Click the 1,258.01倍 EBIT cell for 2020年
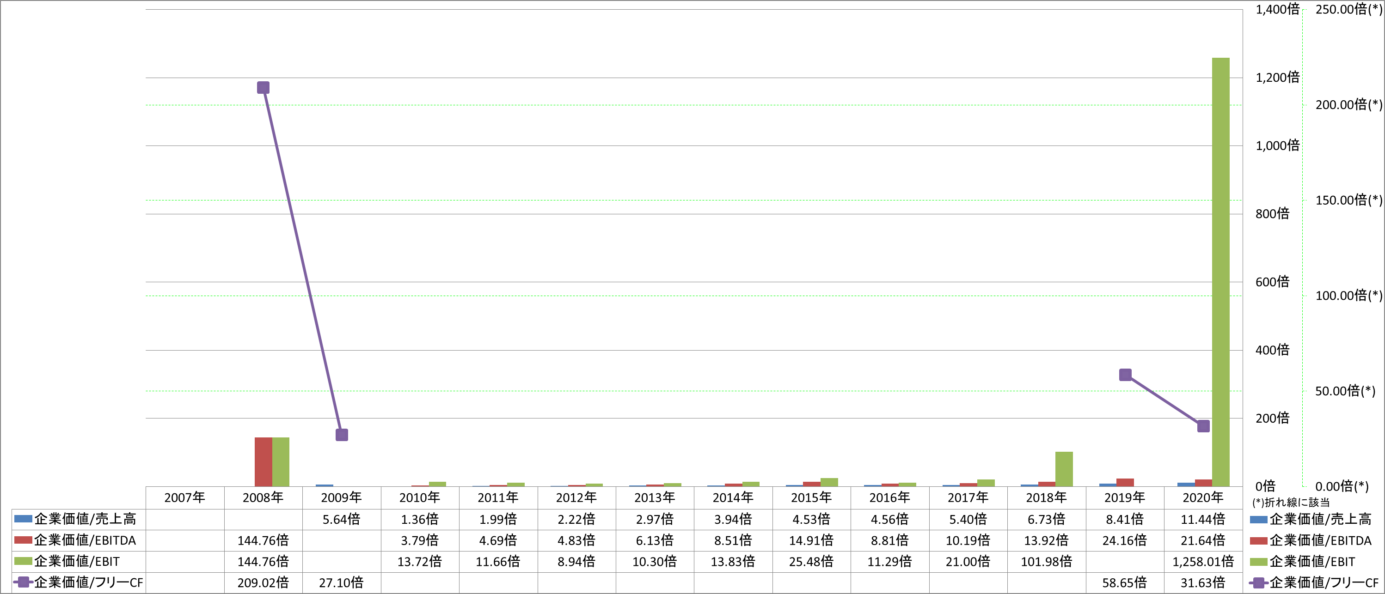This screenshot has height=594, width=1385. 1203,561
